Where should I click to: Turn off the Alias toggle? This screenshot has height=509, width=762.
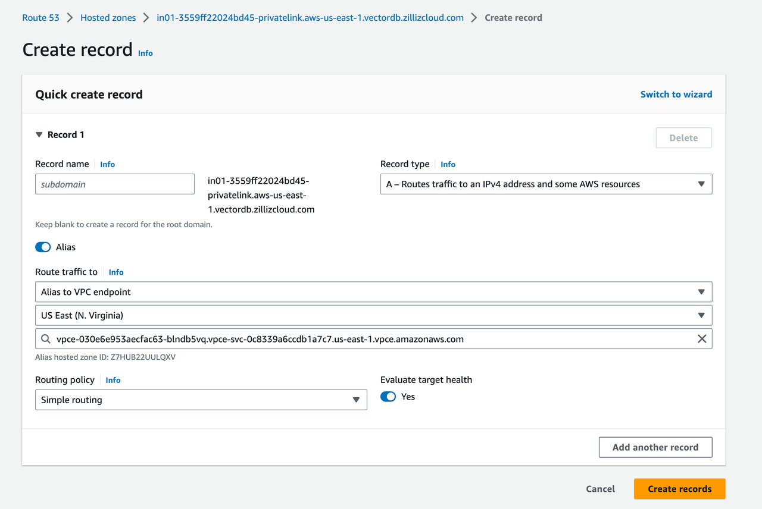click(x=43, y=247)
